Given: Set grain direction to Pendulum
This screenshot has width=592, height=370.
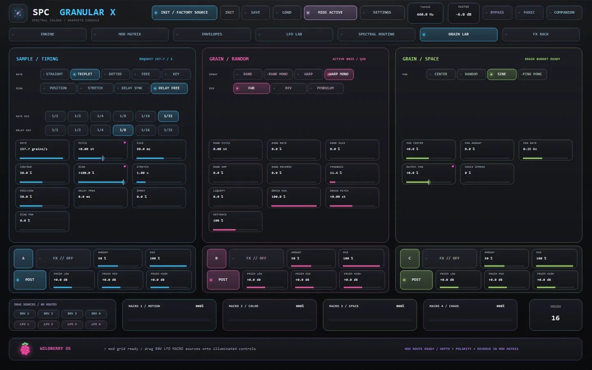Looking at the screenshot, I should pos(326,88).
